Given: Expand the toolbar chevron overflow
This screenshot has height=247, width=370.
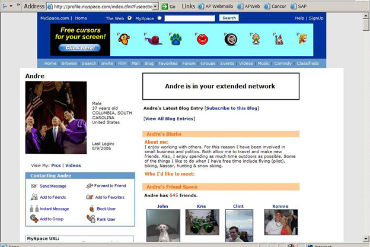Looking at the screenshot, I should 18,5.
